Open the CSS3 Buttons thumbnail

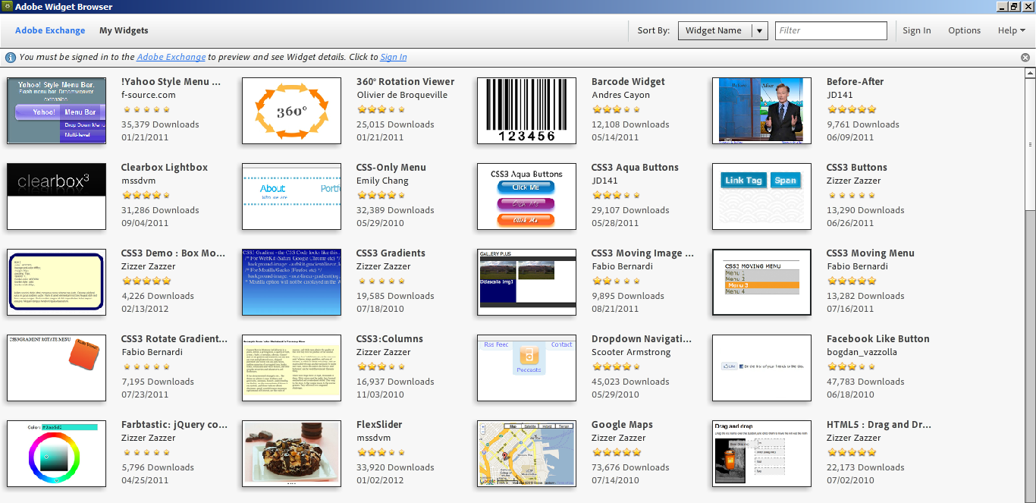tap(762, 196)
